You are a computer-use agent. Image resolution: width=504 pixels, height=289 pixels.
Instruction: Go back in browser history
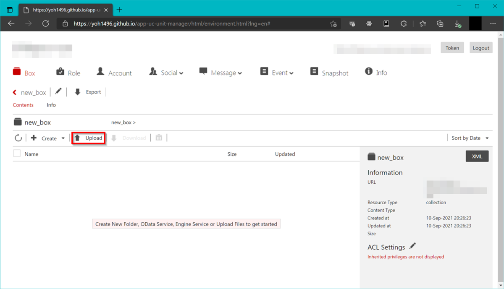pos(11,24)
